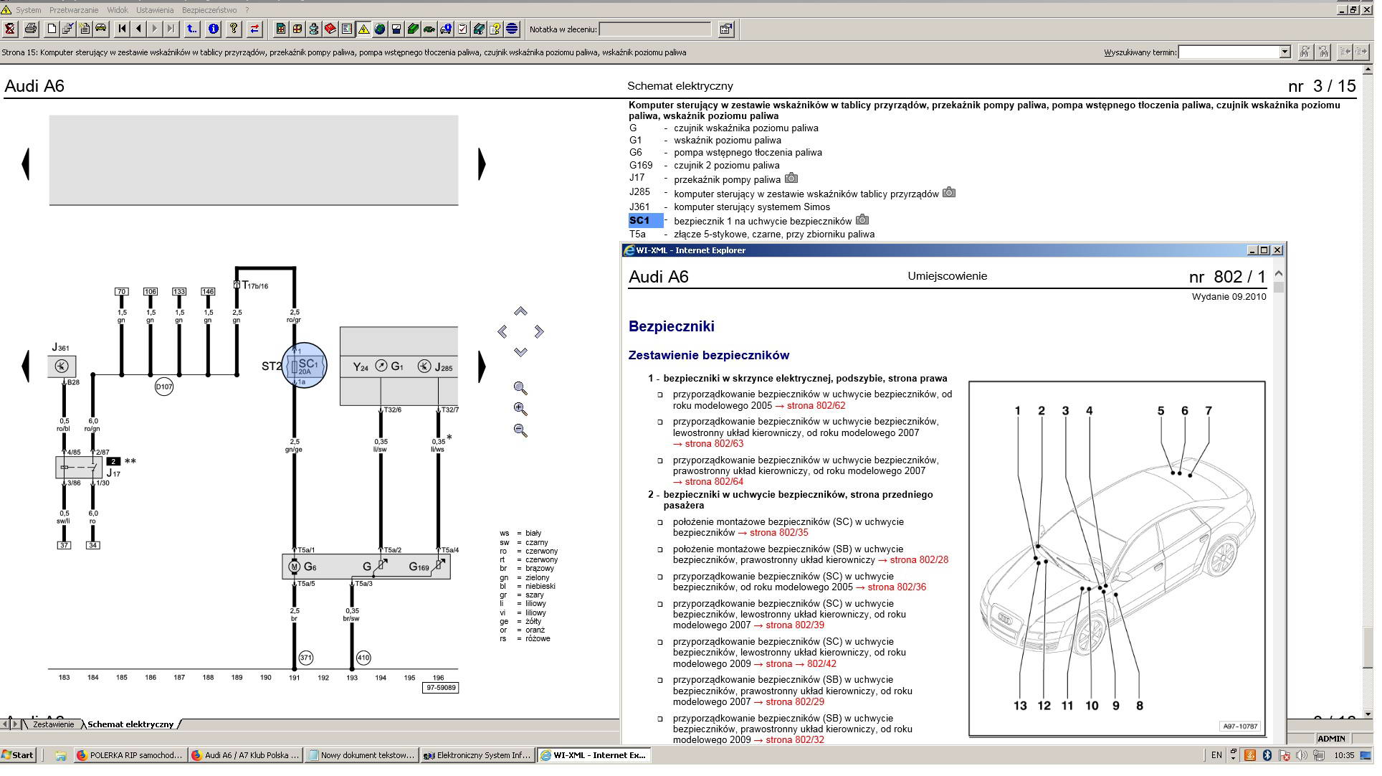This screenshot has width=1382, height=776.
Task: Click the checklist clipboard toolbar icon
Action: coord(462,29)
